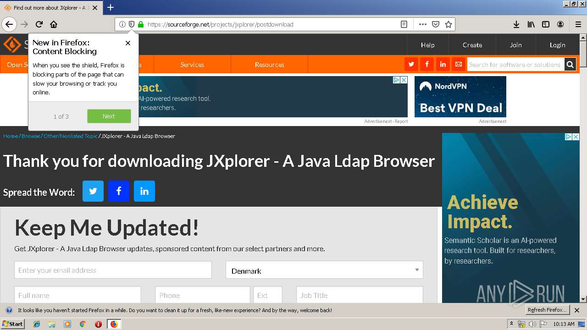This screenshot has height=330, width=587.
Task: Go to the Firefox home page icon
Action: pos(54,24)
